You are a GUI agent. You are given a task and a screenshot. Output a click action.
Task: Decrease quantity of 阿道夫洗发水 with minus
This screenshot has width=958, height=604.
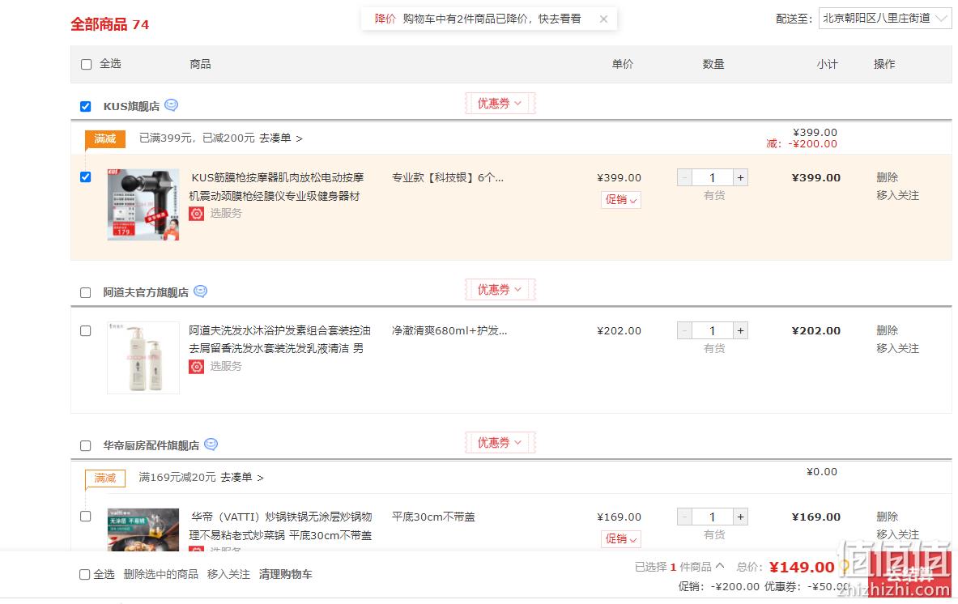684,330
